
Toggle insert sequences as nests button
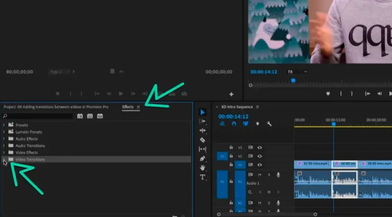click(222, 124)
